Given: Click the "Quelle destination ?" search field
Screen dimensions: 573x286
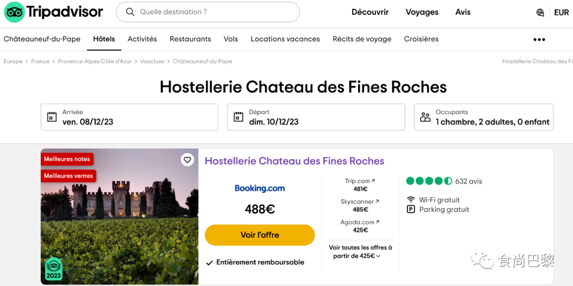Looking at the screenshot, I should point(212,12).
